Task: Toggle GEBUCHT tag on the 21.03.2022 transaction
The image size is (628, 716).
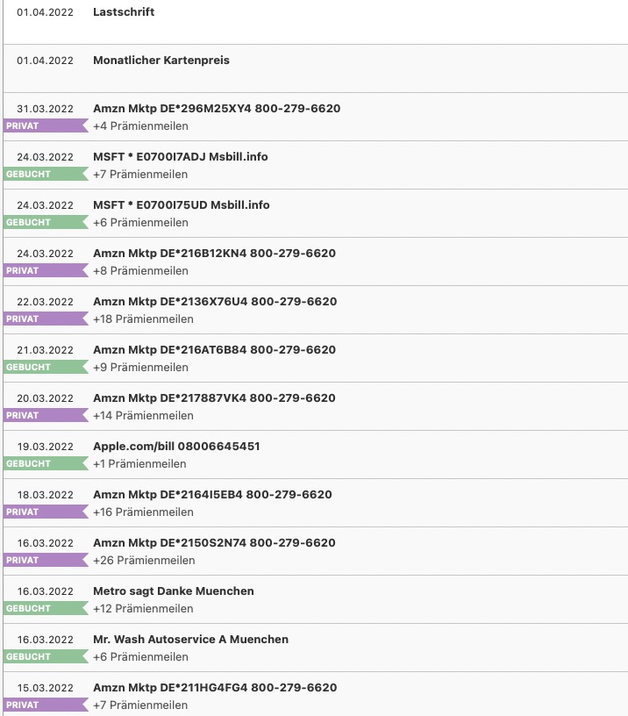Action: [x=46, y=367]
